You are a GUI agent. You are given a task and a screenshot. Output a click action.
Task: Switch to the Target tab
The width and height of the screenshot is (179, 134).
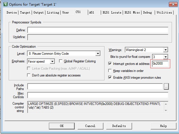click(25, 12)
